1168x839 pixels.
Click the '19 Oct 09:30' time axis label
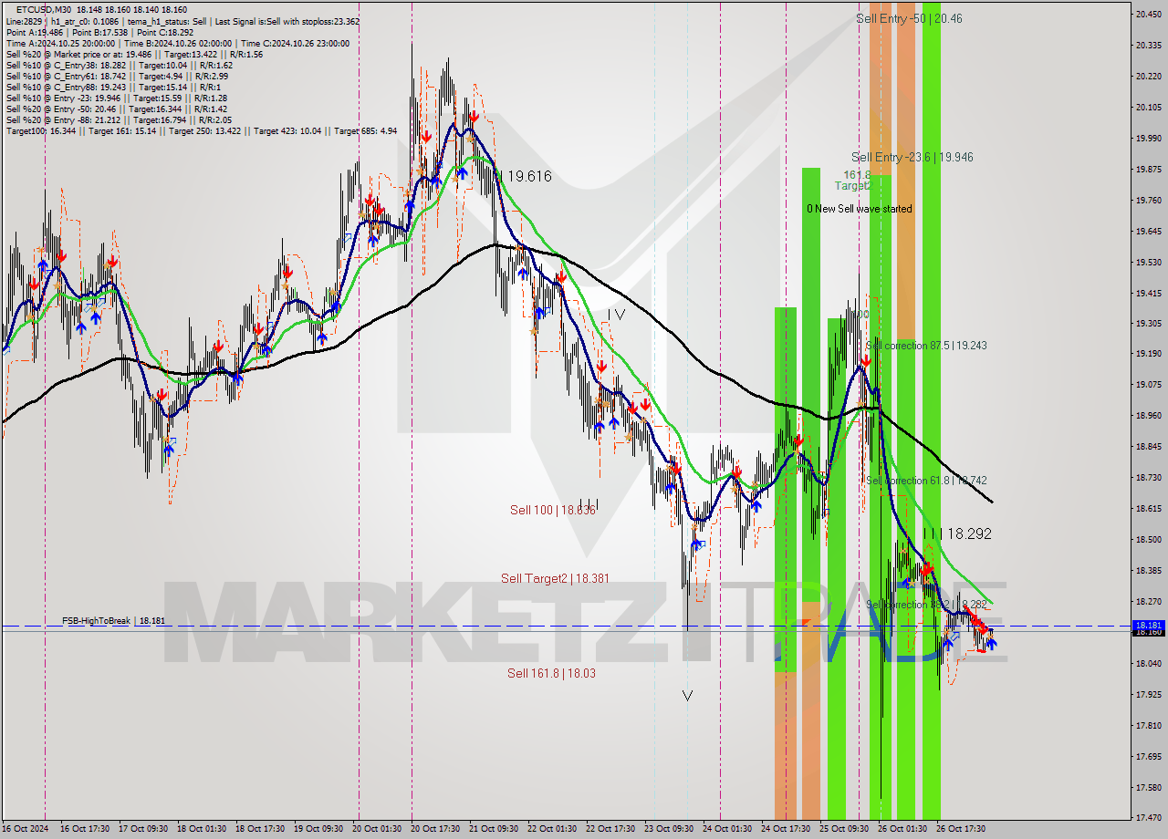point(318,829)
